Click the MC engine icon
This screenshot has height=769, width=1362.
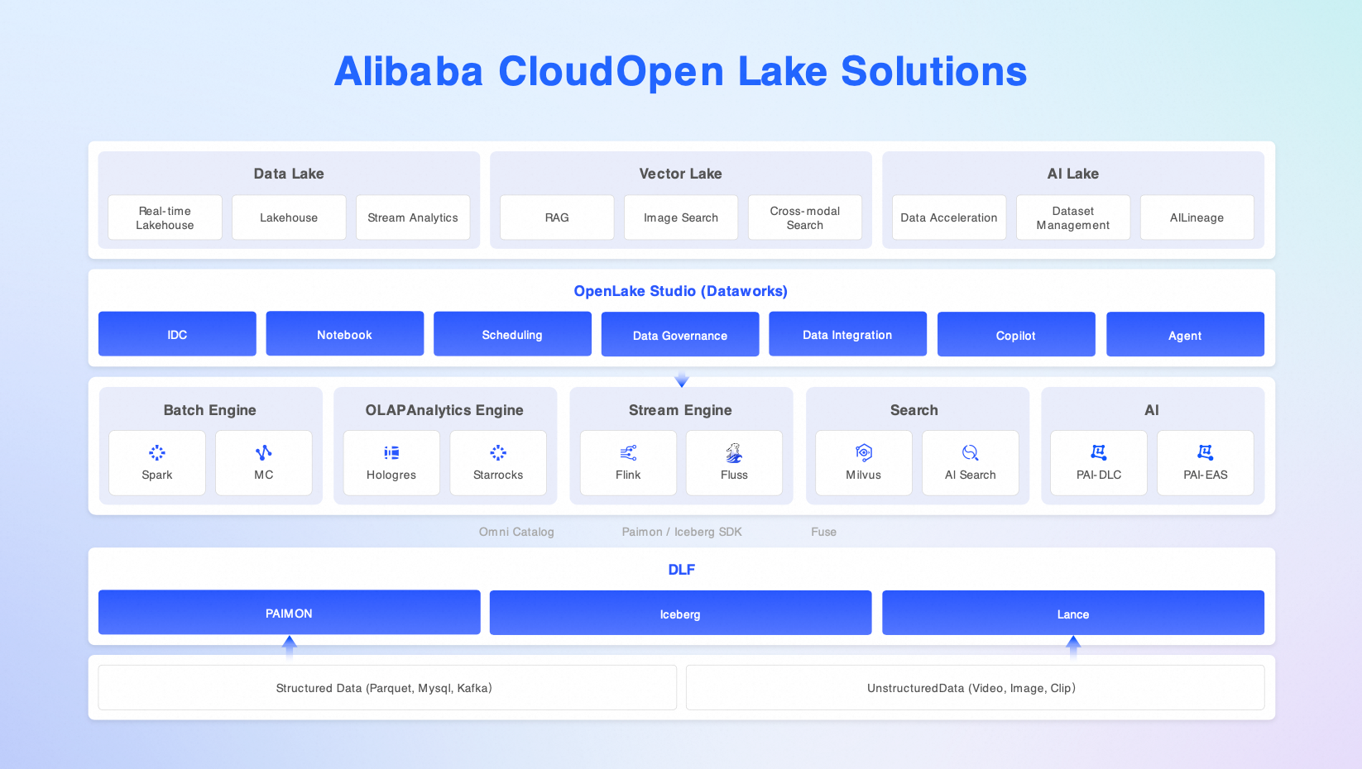264,452
